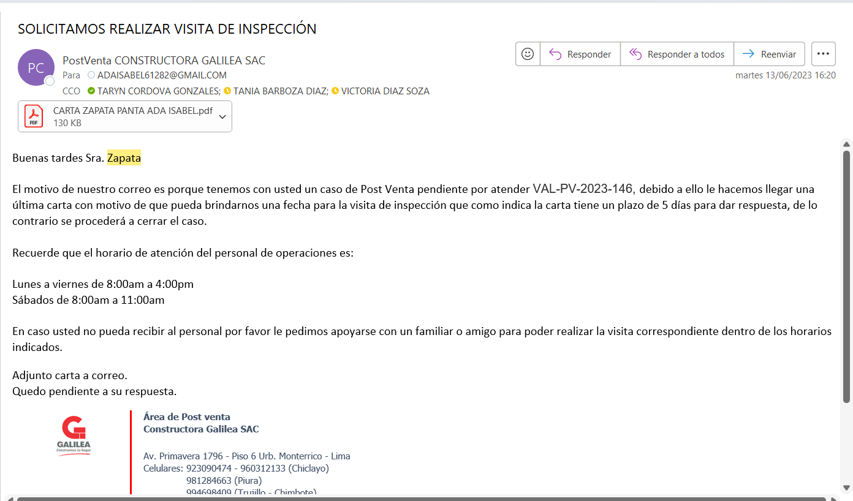Screen dimensions: 853x501
Task: Click the presence icon beside TANIA BARBOZA
Action: point(227,91)
